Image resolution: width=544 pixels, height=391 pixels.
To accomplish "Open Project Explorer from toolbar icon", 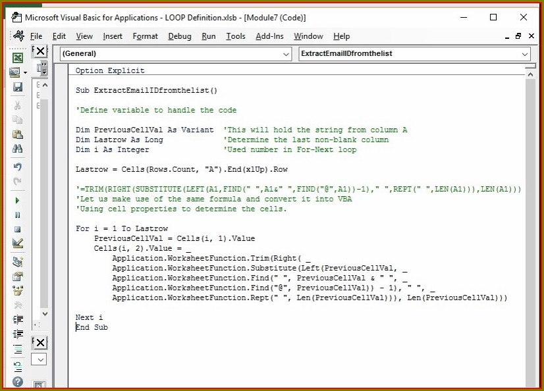I will 18,262.
